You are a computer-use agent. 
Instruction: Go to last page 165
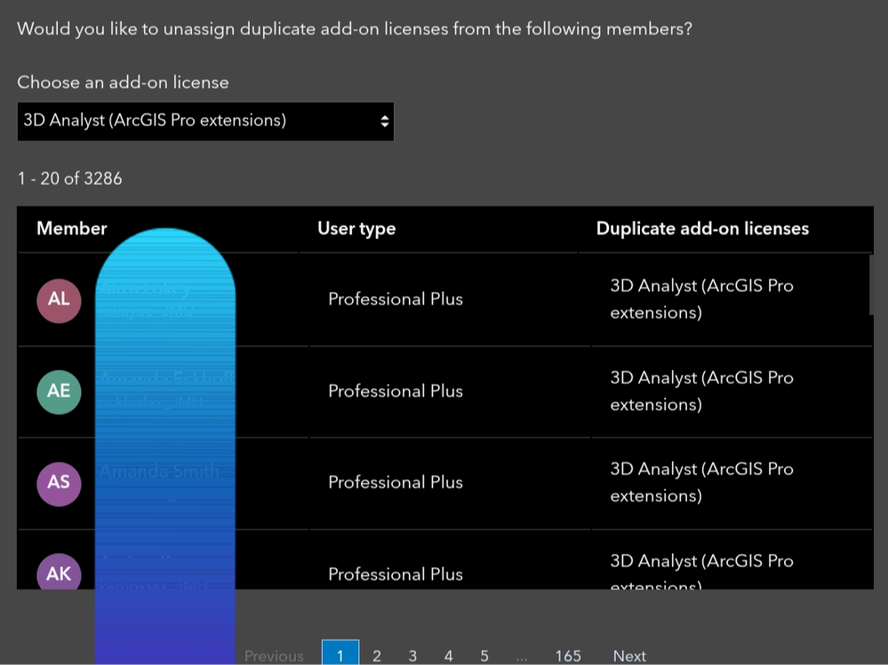[568, 656]
